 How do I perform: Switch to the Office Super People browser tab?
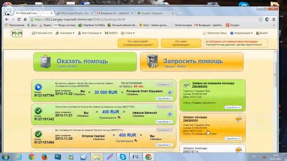tap(75, 13)
